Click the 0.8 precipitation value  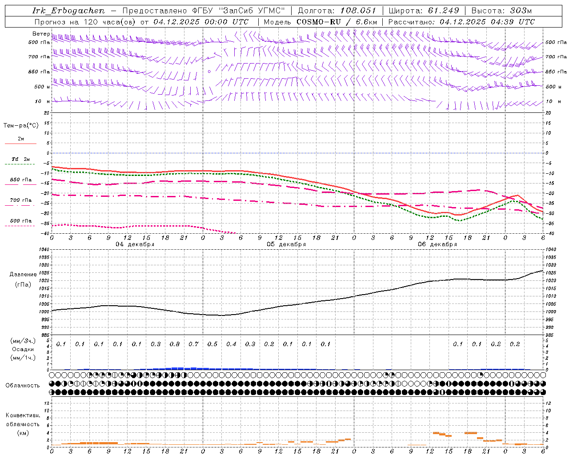point(174,344)
